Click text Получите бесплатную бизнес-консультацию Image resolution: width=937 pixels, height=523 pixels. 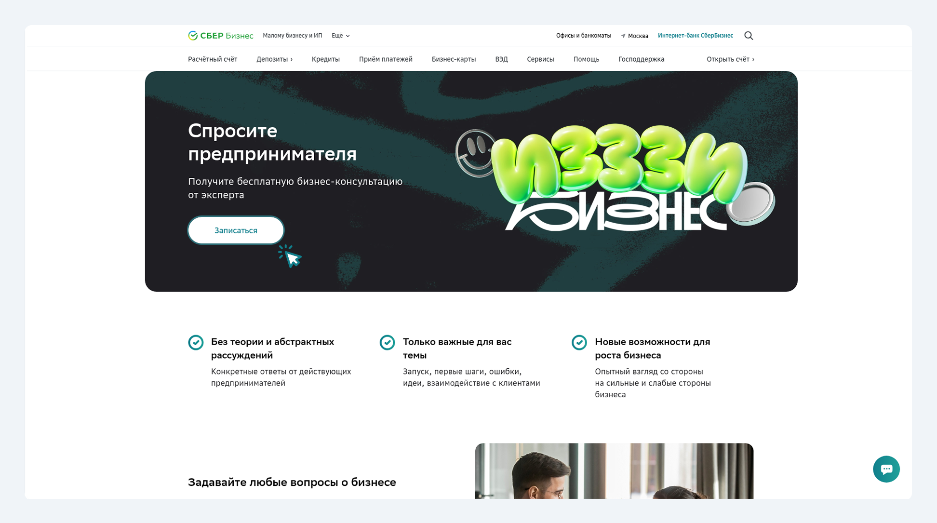point(295,182)
